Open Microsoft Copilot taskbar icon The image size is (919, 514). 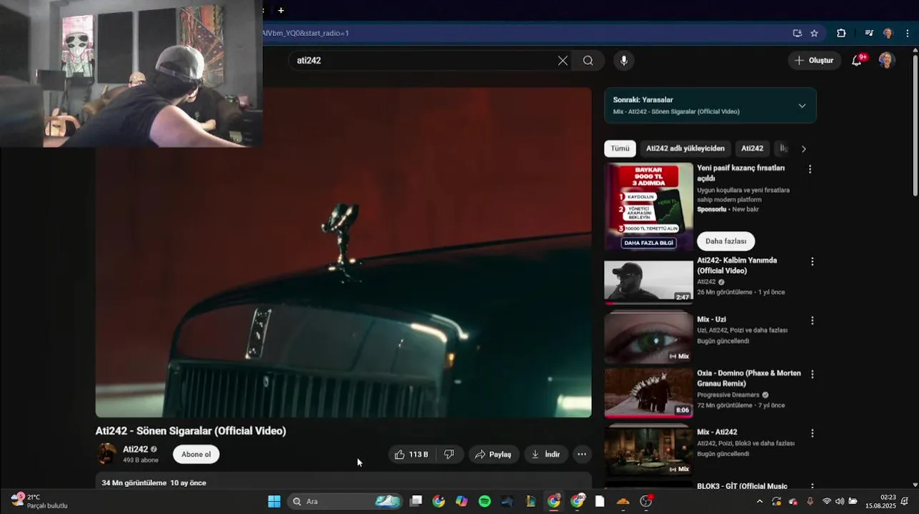coord(461,501)
